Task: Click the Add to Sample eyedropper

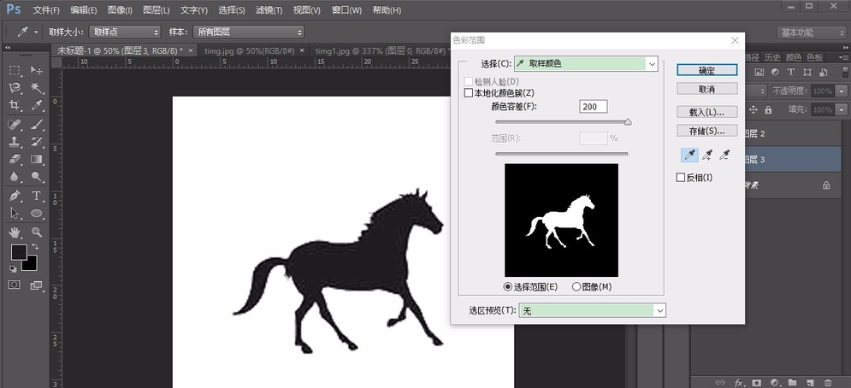Action: [x=707, y=155]
